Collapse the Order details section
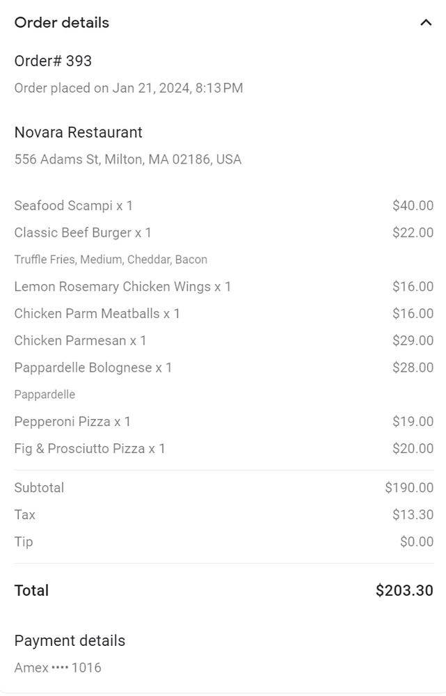 (426, 22)
